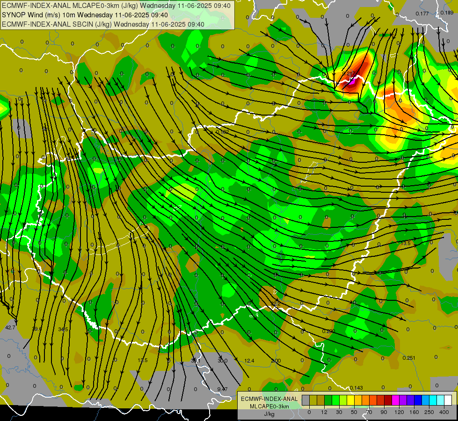Screen dimensions: 458x421
Task: Click the map value 0.217 on red hotspot
Action: [x=349, y=73]
